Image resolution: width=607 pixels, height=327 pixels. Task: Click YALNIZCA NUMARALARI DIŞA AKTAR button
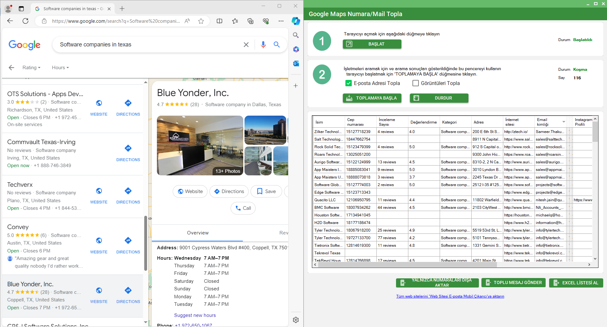click(437, 282)
